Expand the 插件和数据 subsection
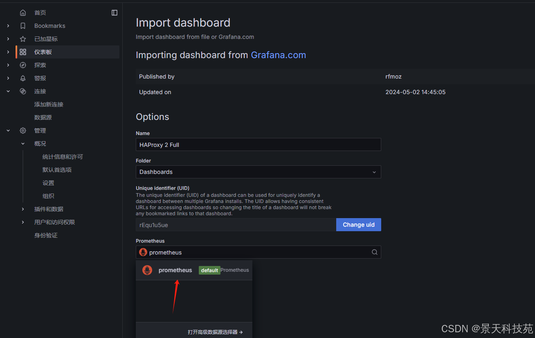535x338 pixels. click(23, 209)
